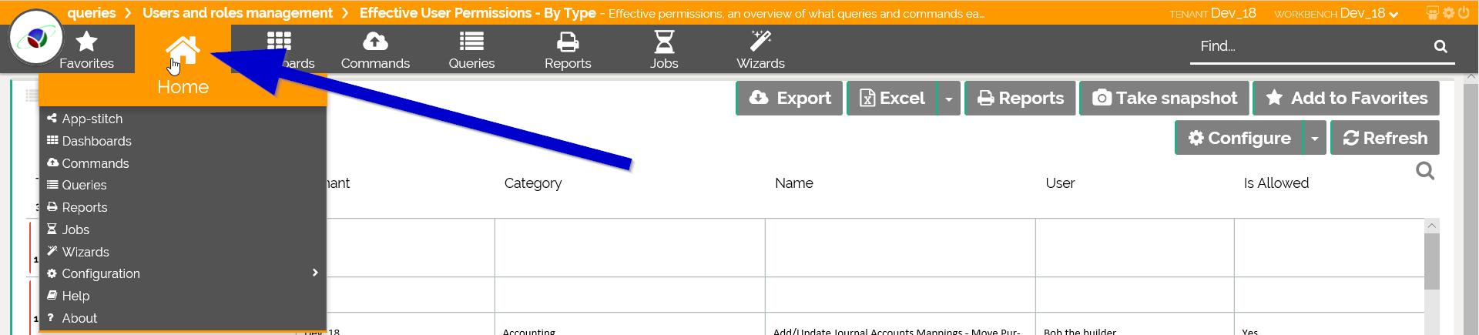This screenshot has width=1479, height=335.
Task: Open Wizards magic wand icon in navbar
Action: click(x=760, y=42)
